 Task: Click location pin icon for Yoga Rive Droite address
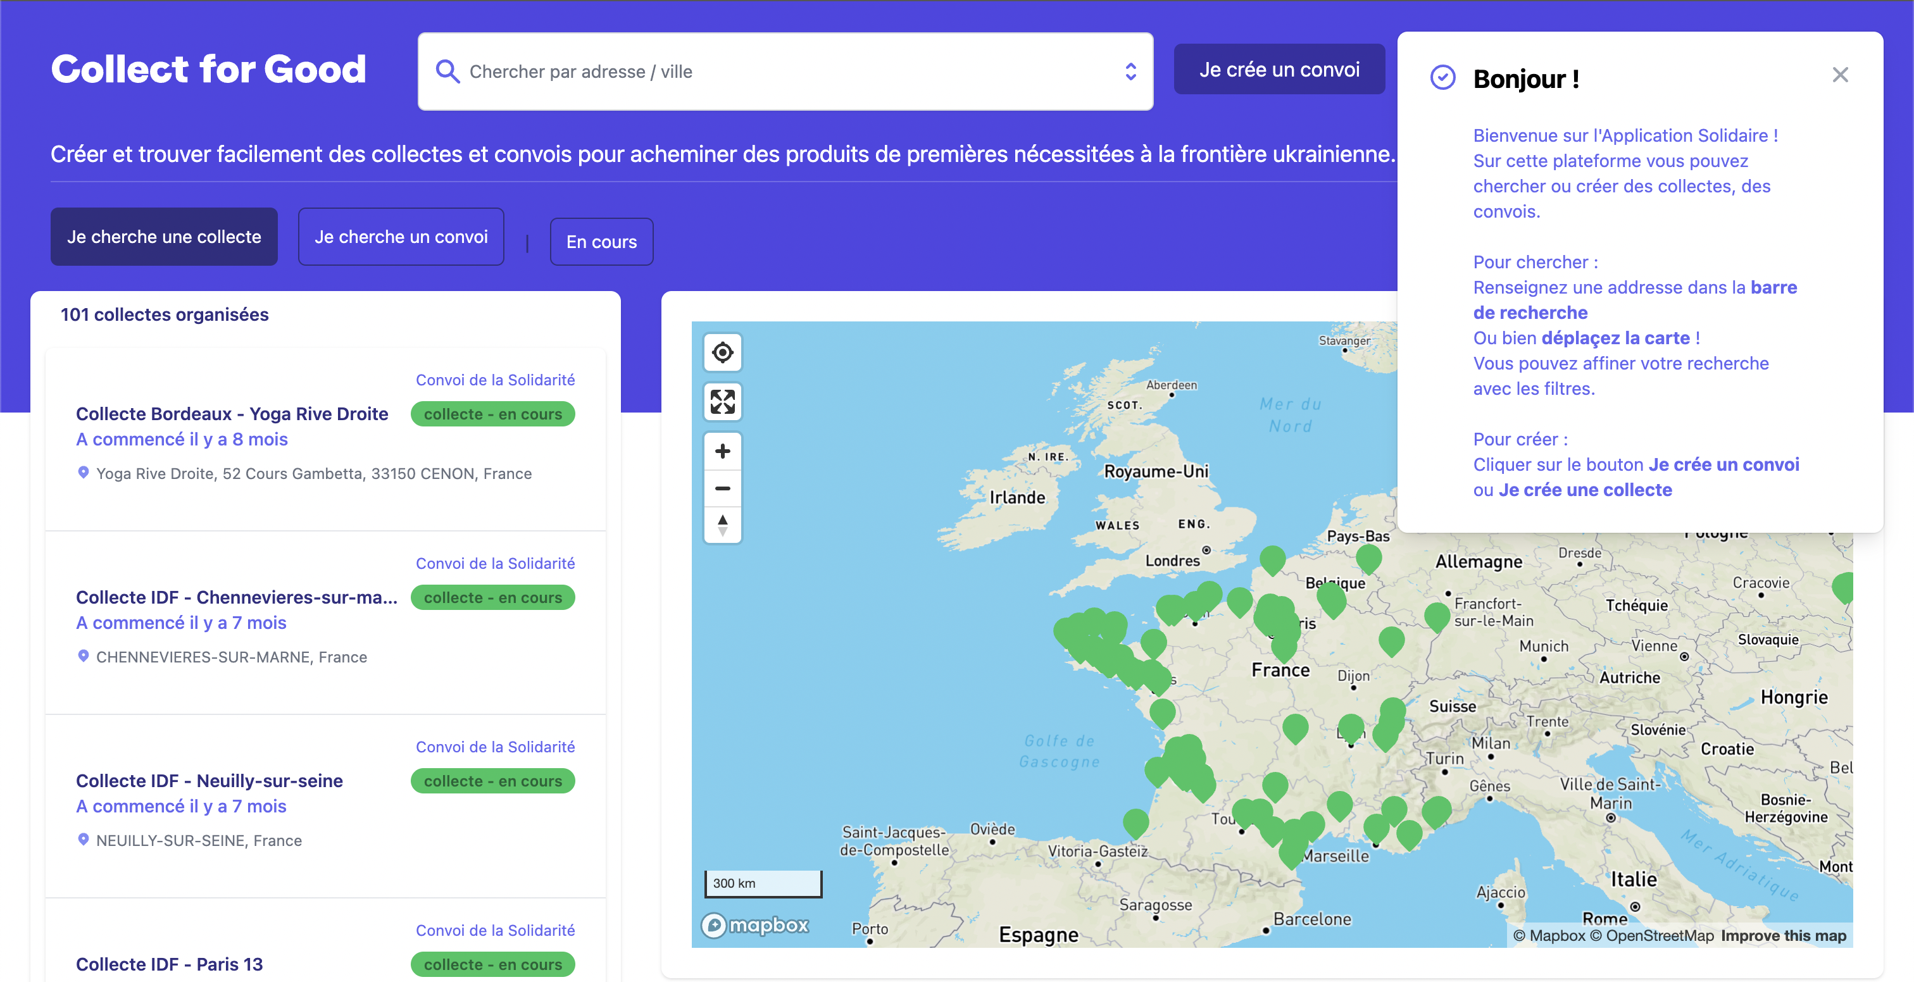coord(83,473)
